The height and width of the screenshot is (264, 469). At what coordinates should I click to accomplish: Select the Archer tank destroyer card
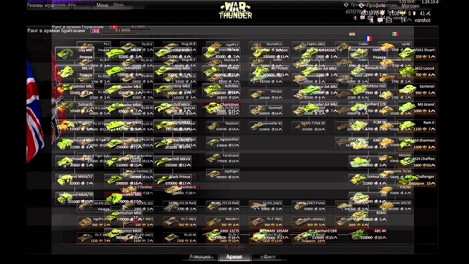click(x=222, y=71)
